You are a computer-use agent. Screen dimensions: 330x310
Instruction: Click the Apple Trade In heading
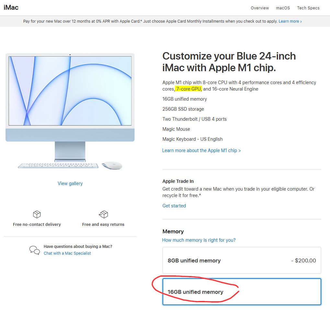(178, 181)
